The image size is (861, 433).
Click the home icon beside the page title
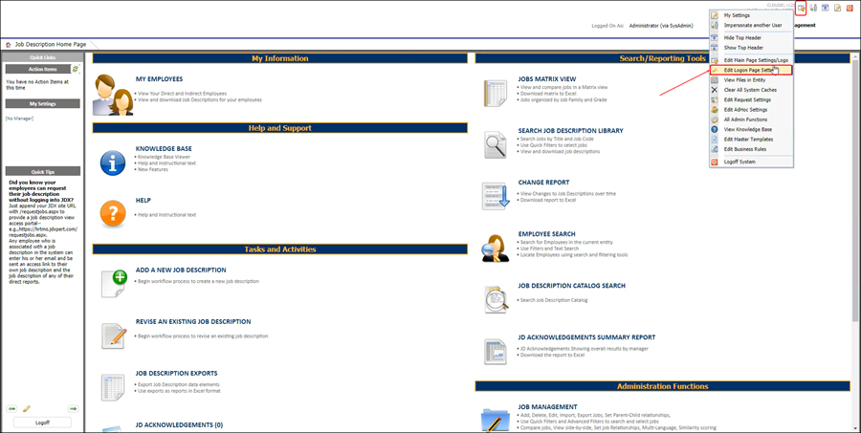(x=9, y=44)
